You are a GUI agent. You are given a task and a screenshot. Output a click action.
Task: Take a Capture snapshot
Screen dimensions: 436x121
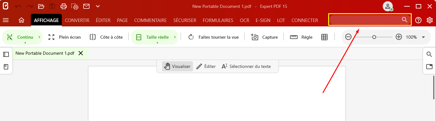pos(264,37)
